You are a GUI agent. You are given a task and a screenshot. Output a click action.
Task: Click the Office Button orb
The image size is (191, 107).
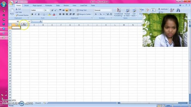(11, 3)
